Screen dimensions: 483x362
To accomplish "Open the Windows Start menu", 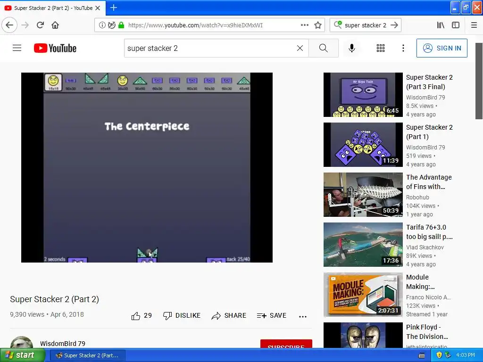I will tap(23, 355).
